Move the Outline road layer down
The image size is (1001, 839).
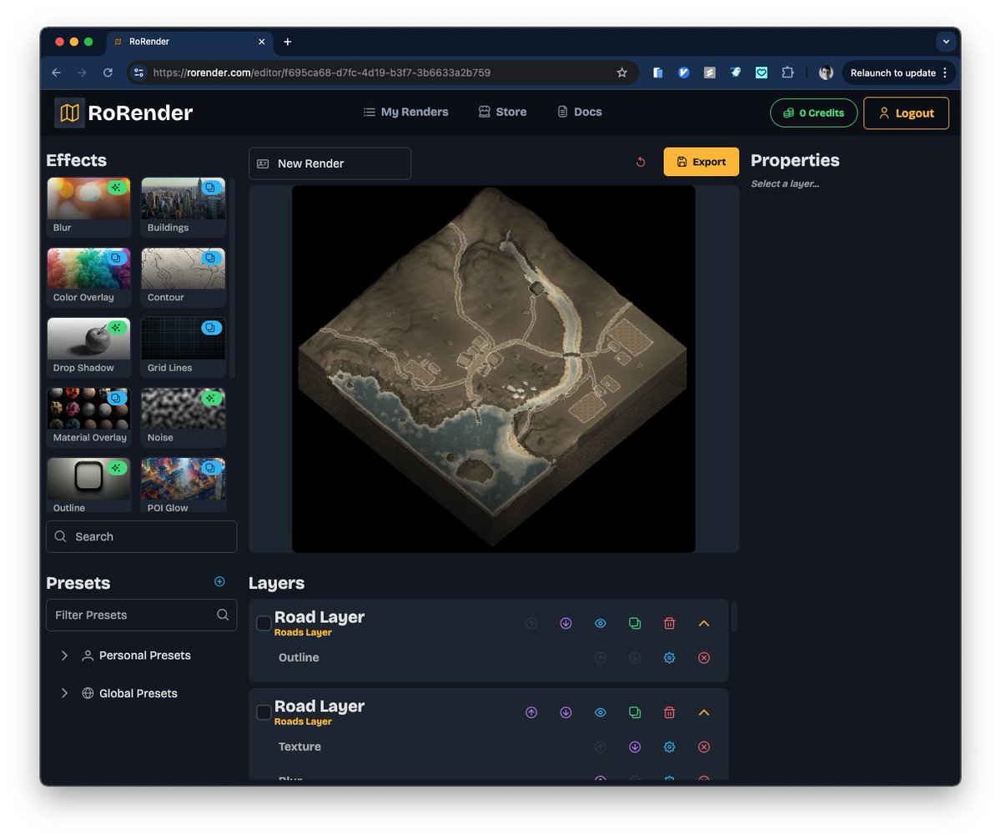point(566,624)
